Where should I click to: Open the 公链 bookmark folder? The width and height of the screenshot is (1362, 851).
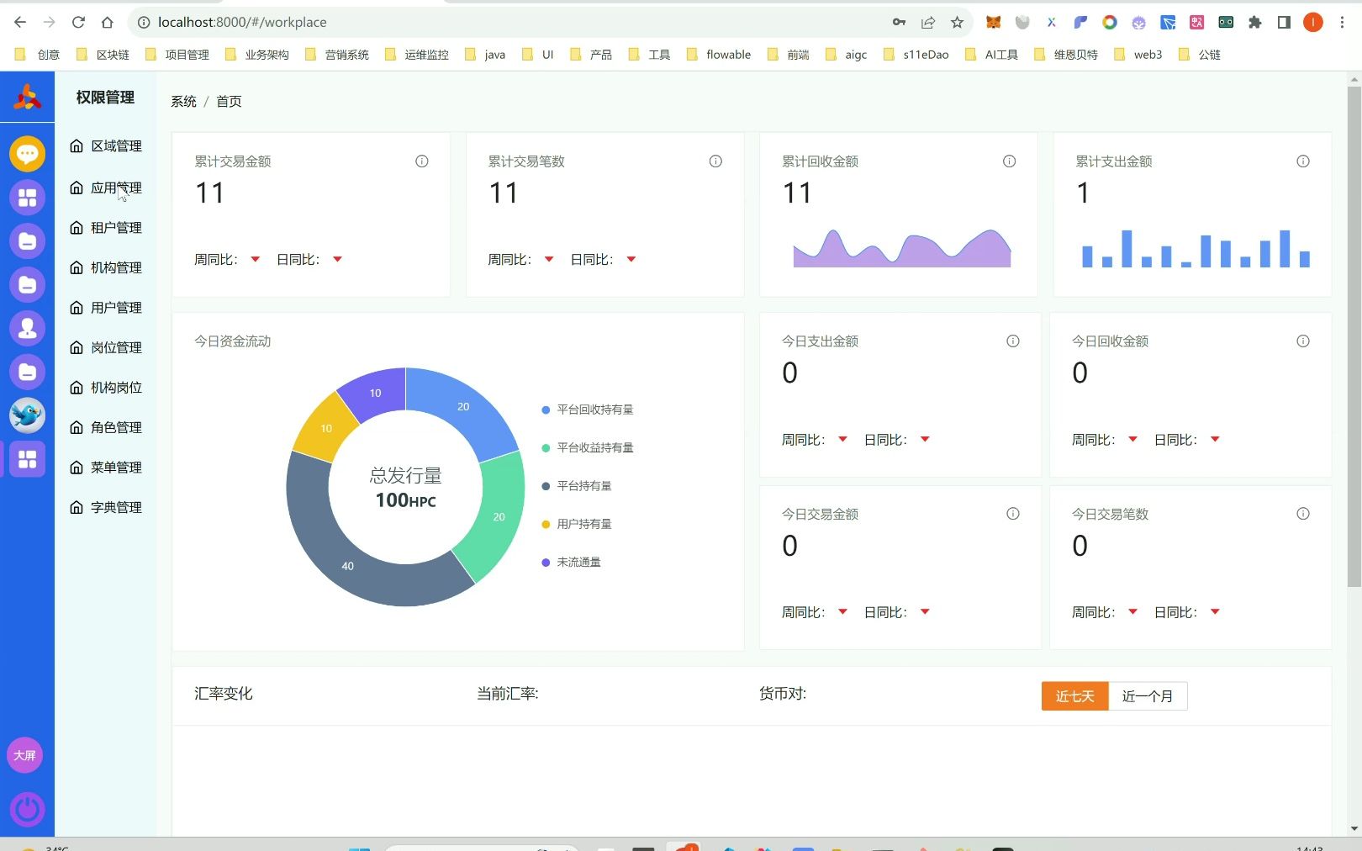[1200, 55]
